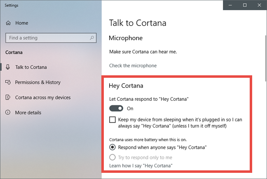Click the magnifier search icon
267x179 pixels.
(x=92, y=38)
